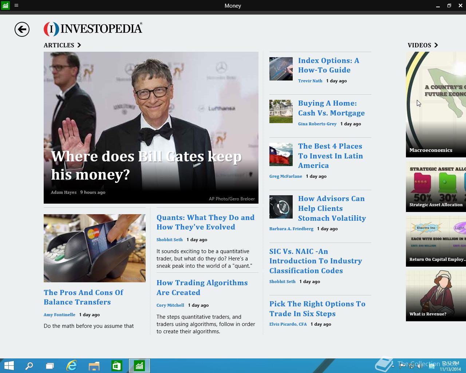Open How Trading Algorithms Are Created
The height and width of the screenshot is (373, 466).
[202, 287]
